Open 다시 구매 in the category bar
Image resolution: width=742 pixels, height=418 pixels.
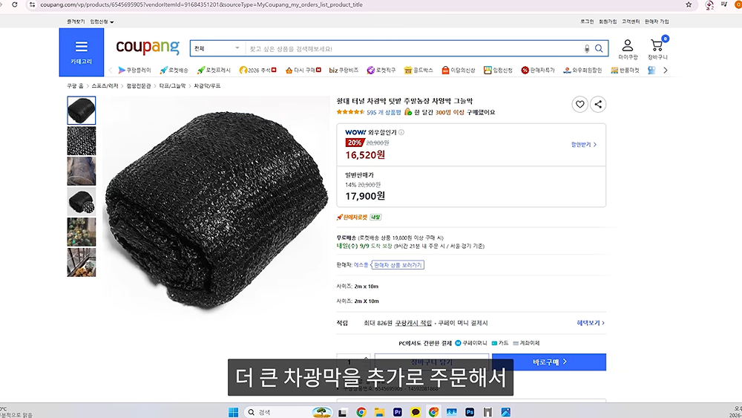click(x=303, y=70)
